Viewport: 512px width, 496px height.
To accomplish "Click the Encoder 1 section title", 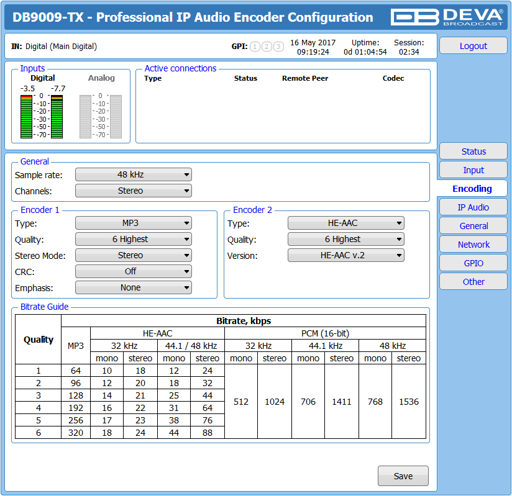I will pyautogui.click(x=40, y=210).
